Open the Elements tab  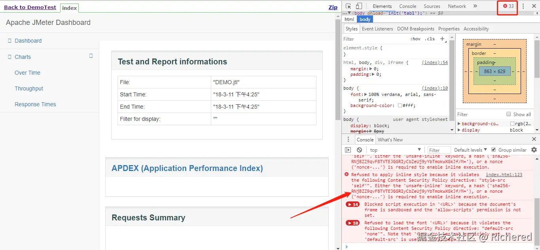(x=382, y=6)
